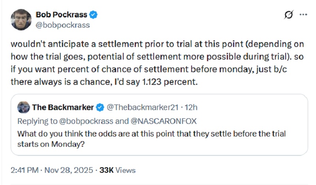The height and width of the screenshot is (185, 316).
Task: Open the three-dot More options menu
Action: 303,15
